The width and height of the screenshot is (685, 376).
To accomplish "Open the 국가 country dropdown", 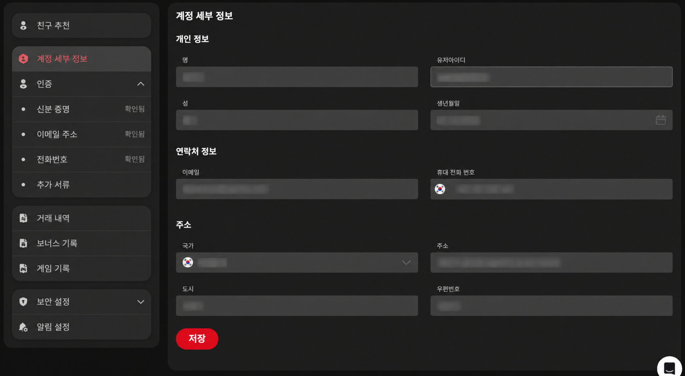I will coord(297,262).
